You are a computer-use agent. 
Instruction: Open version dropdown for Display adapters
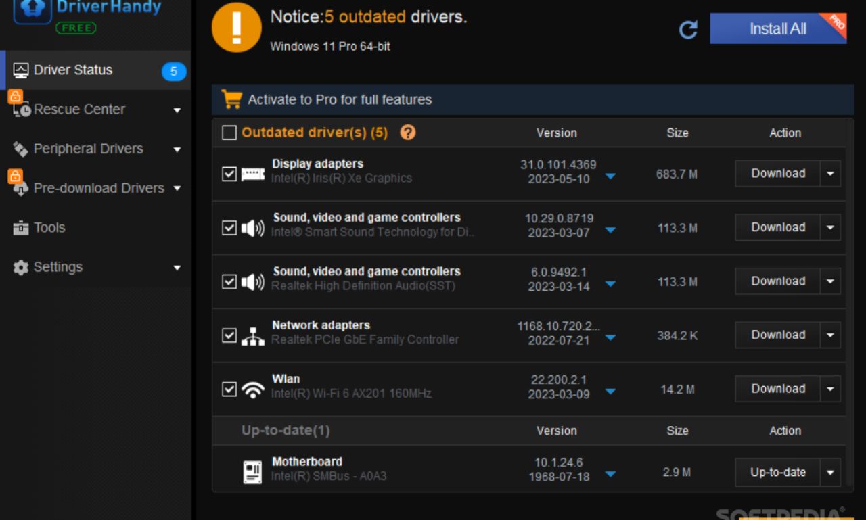point(610,176)
